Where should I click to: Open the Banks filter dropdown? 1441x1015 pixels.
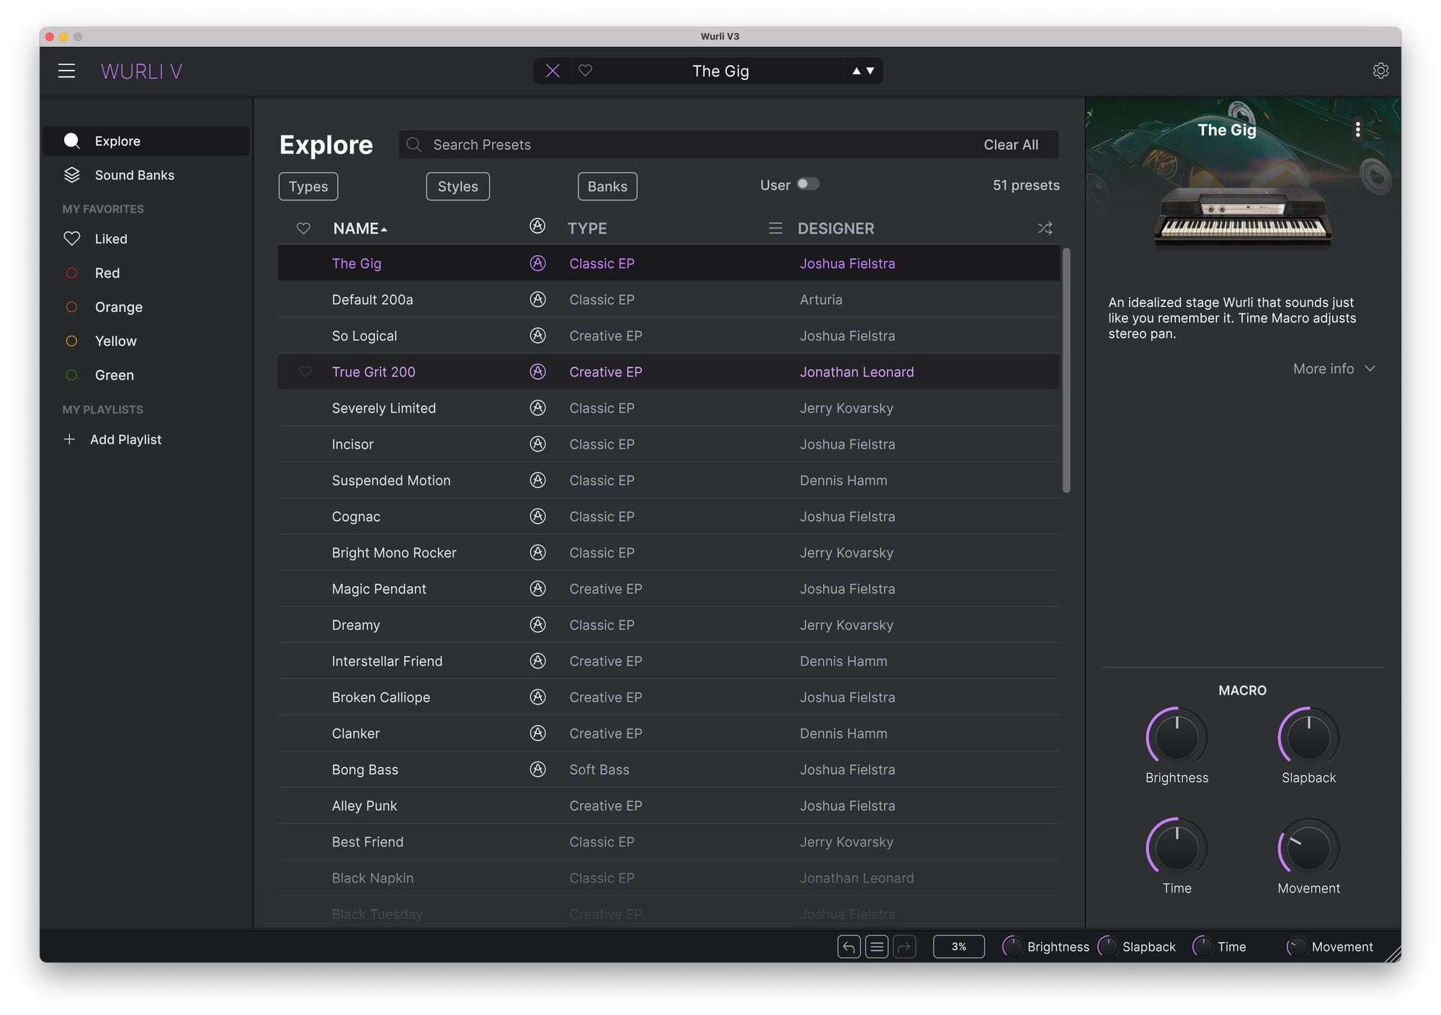point(607,187)
